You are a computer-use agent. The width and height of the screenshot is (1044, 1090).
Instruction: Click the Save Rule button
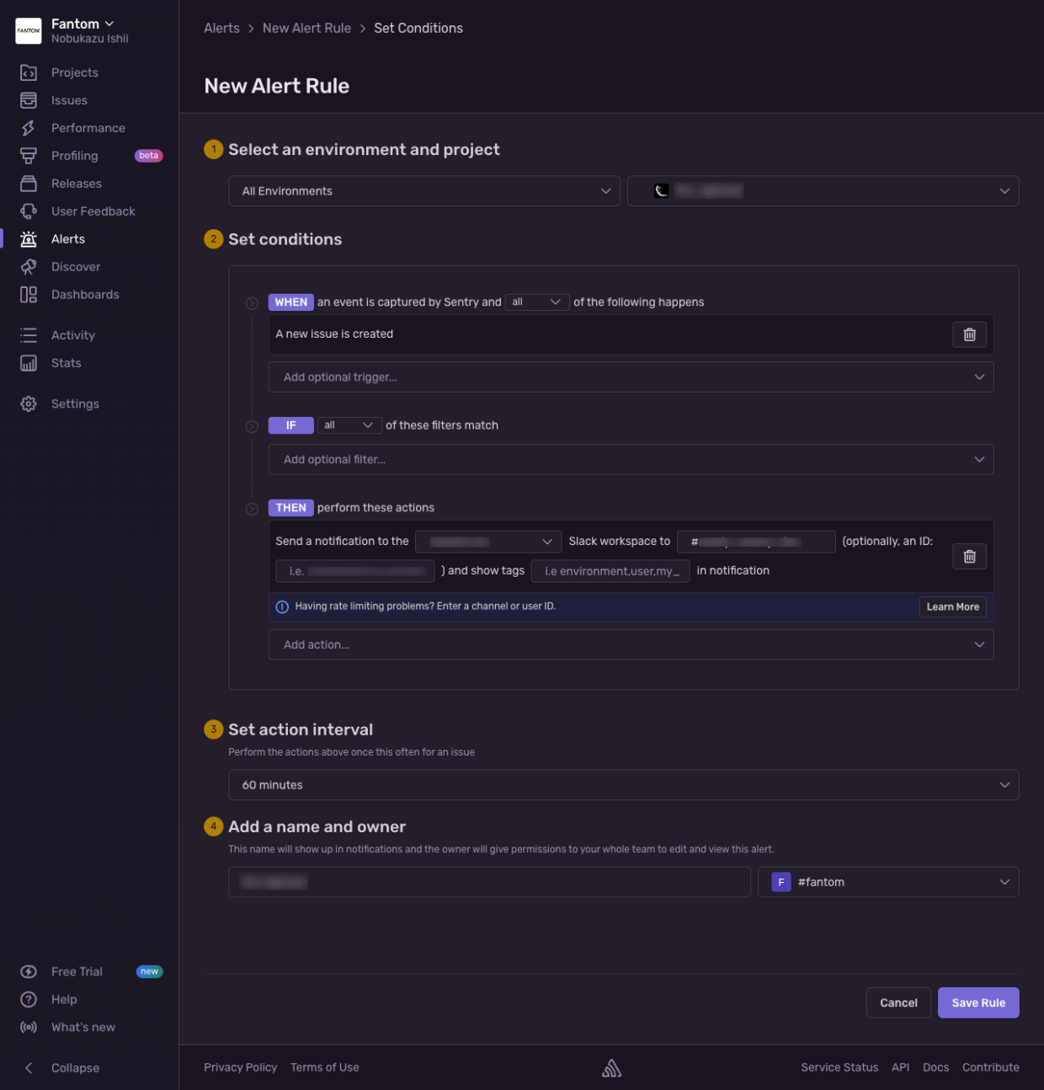tap(977, 1002)
